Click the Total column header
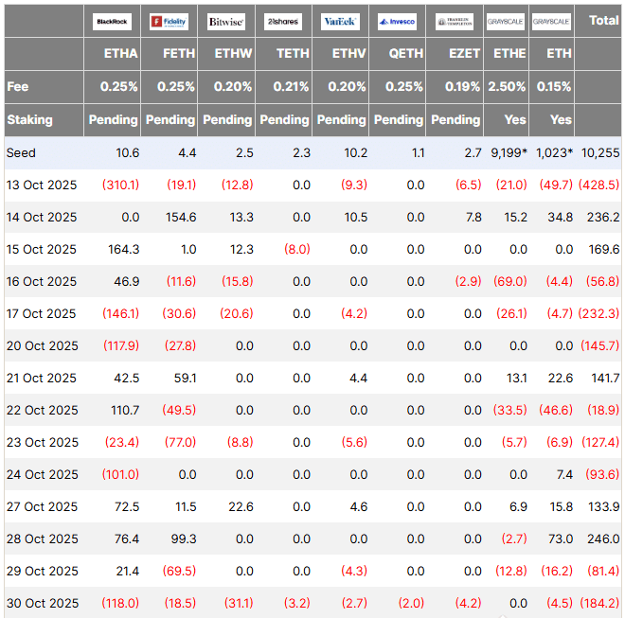 [x=604, y=20]
